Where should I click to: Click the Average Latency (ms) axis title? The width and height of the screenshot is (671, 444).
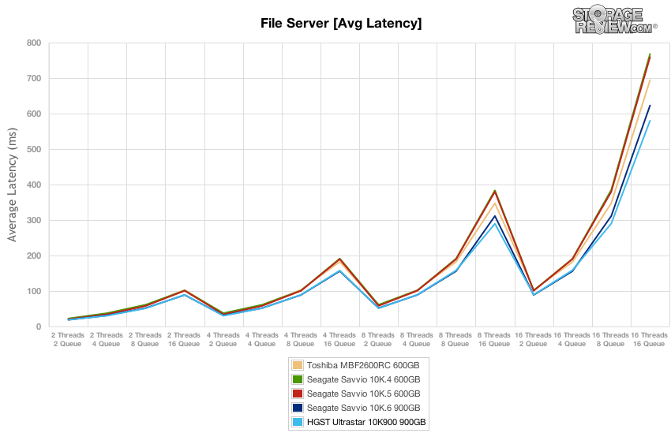[x=12, y=185]
